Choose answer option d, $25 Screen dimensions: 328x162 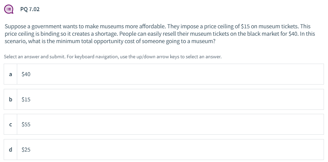(164, 150)
